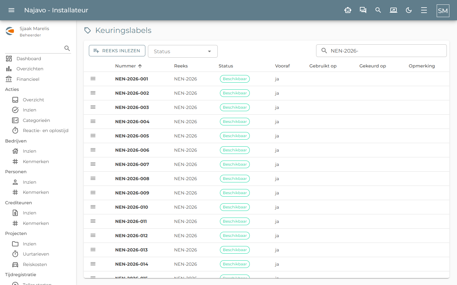
Task: Open Overzicht under Acties
Action: [33, 100]
